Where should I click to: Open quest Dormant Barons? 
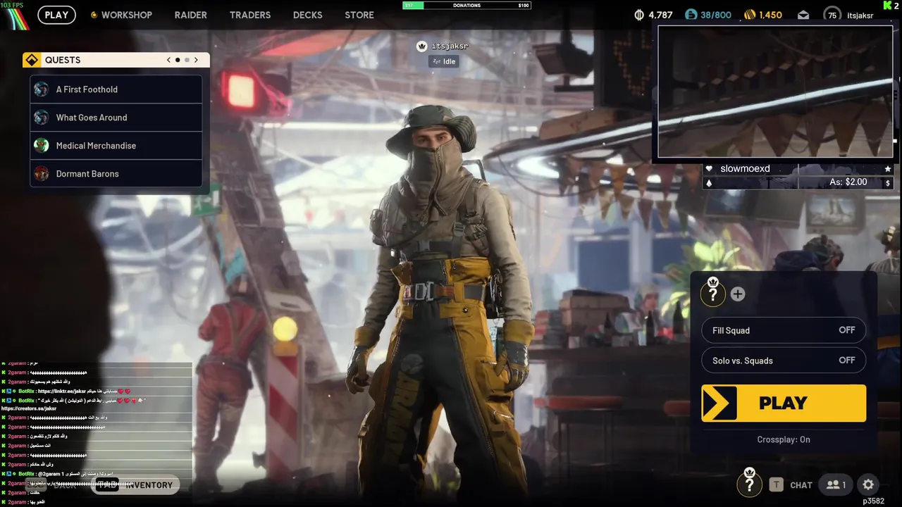tap(116, 174)
